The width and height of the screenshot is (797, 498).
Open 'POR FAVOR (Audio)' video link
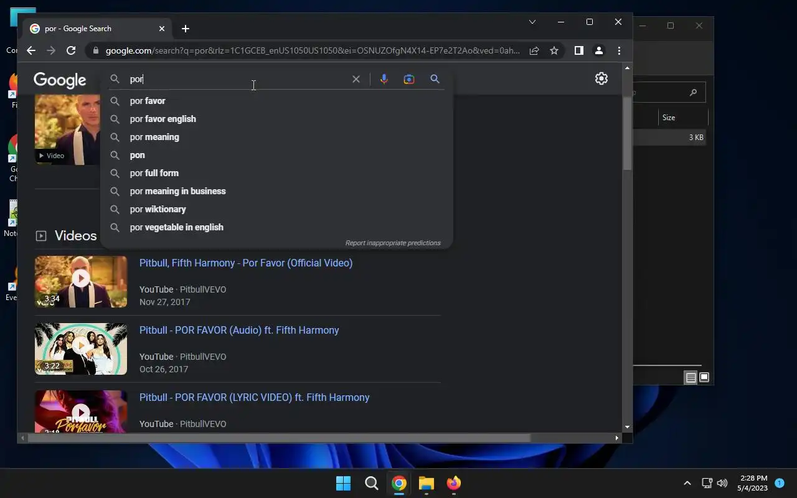pyautogui.click(x=239, y=330)
